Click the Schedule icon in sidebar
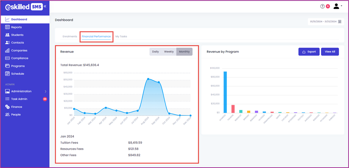This screenshot has width=349, height=168. (x=7, y=74)
